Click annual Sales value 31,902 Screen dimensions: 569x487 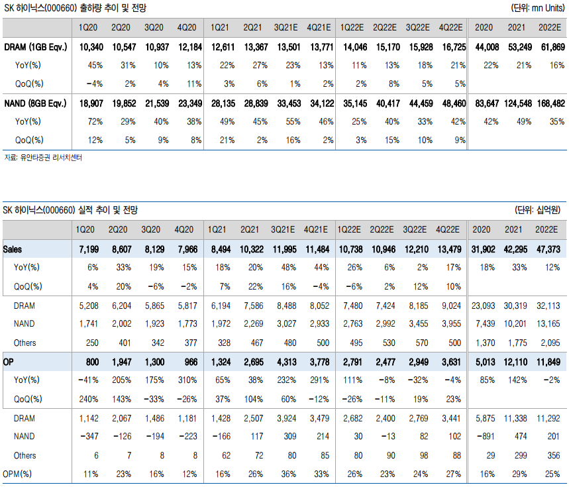click(x=483, y=249)
